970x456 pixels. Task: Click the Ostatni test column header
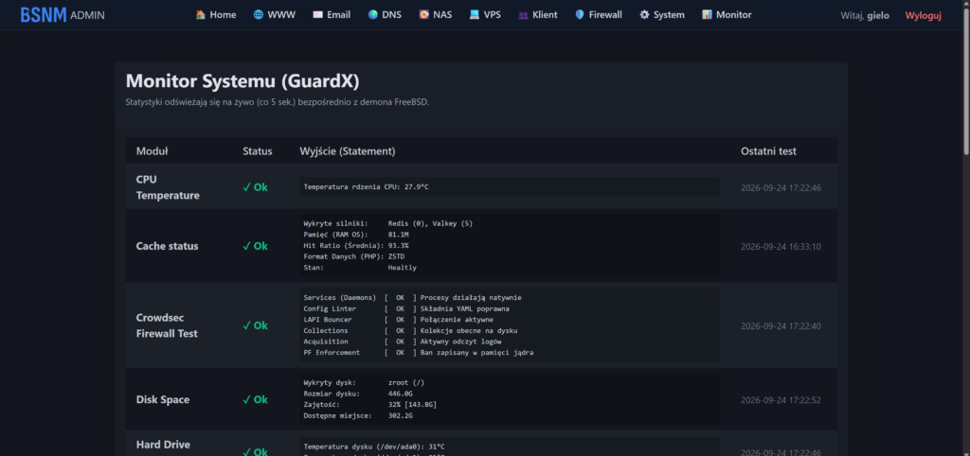coord(768,150)
